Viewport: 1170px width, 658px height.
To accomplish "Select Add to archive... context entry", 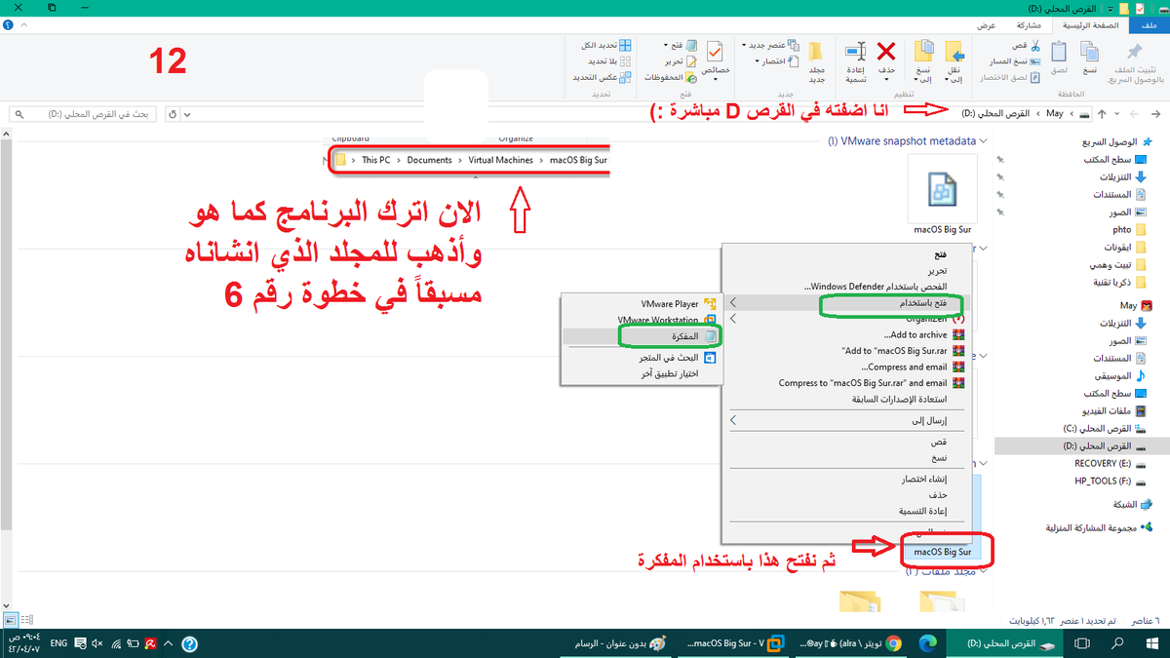I will tap(844, 334).
